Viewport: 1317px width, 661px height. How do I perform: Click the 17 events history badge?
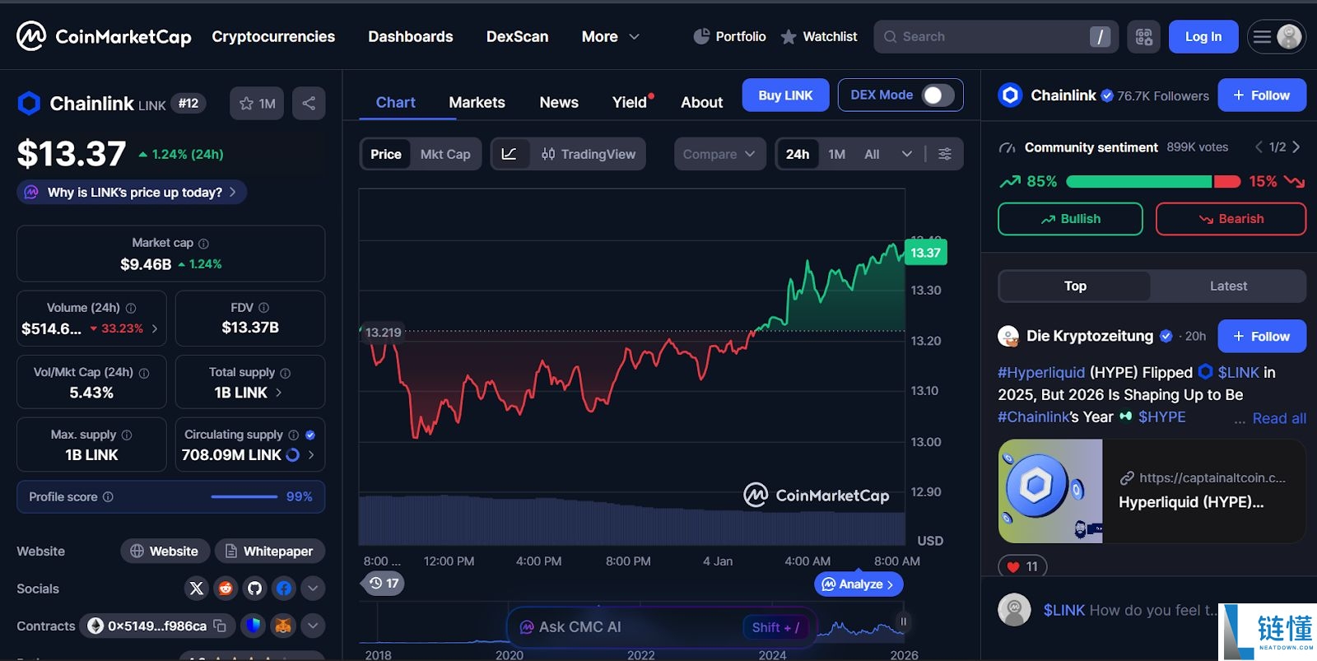[384, 583]
